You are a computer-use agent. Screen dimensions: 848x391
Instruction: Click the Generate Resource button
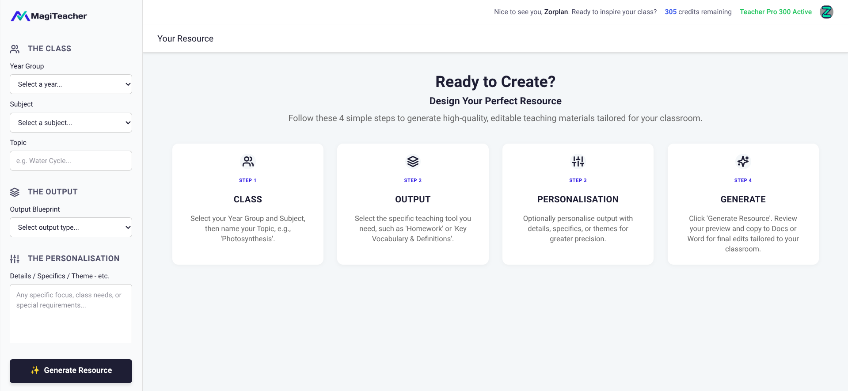coord(71,371)
